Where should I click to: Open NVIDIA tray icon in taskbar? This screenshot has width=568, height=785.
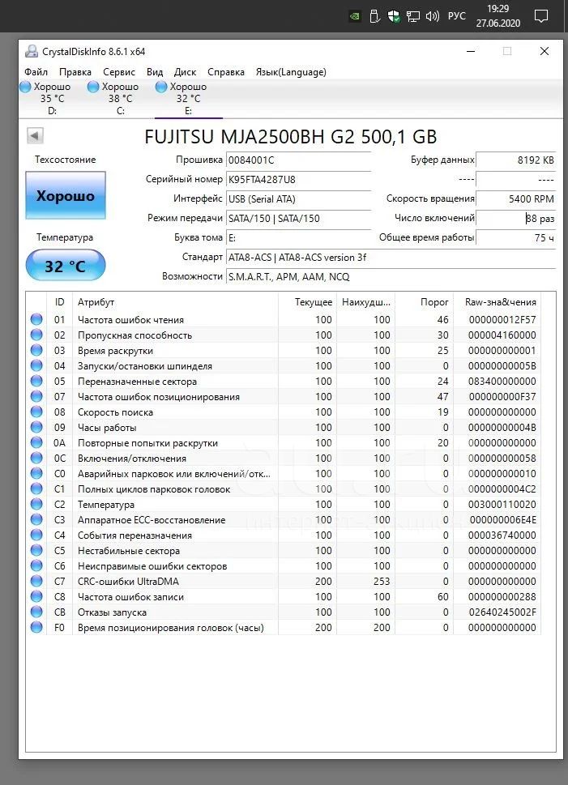coord(355,16)
